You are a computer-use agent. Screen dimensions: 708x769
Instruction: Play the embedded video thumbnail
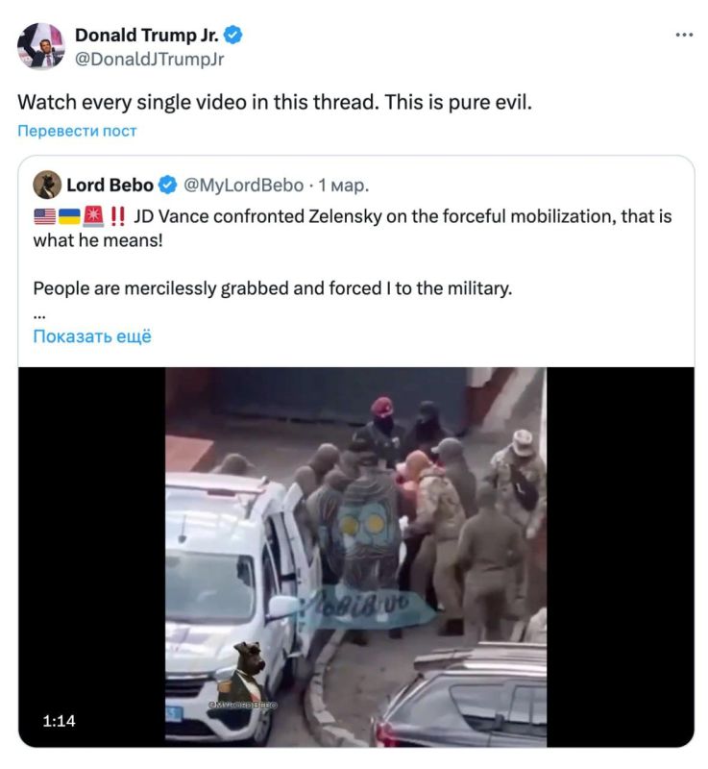click(355, 557)
